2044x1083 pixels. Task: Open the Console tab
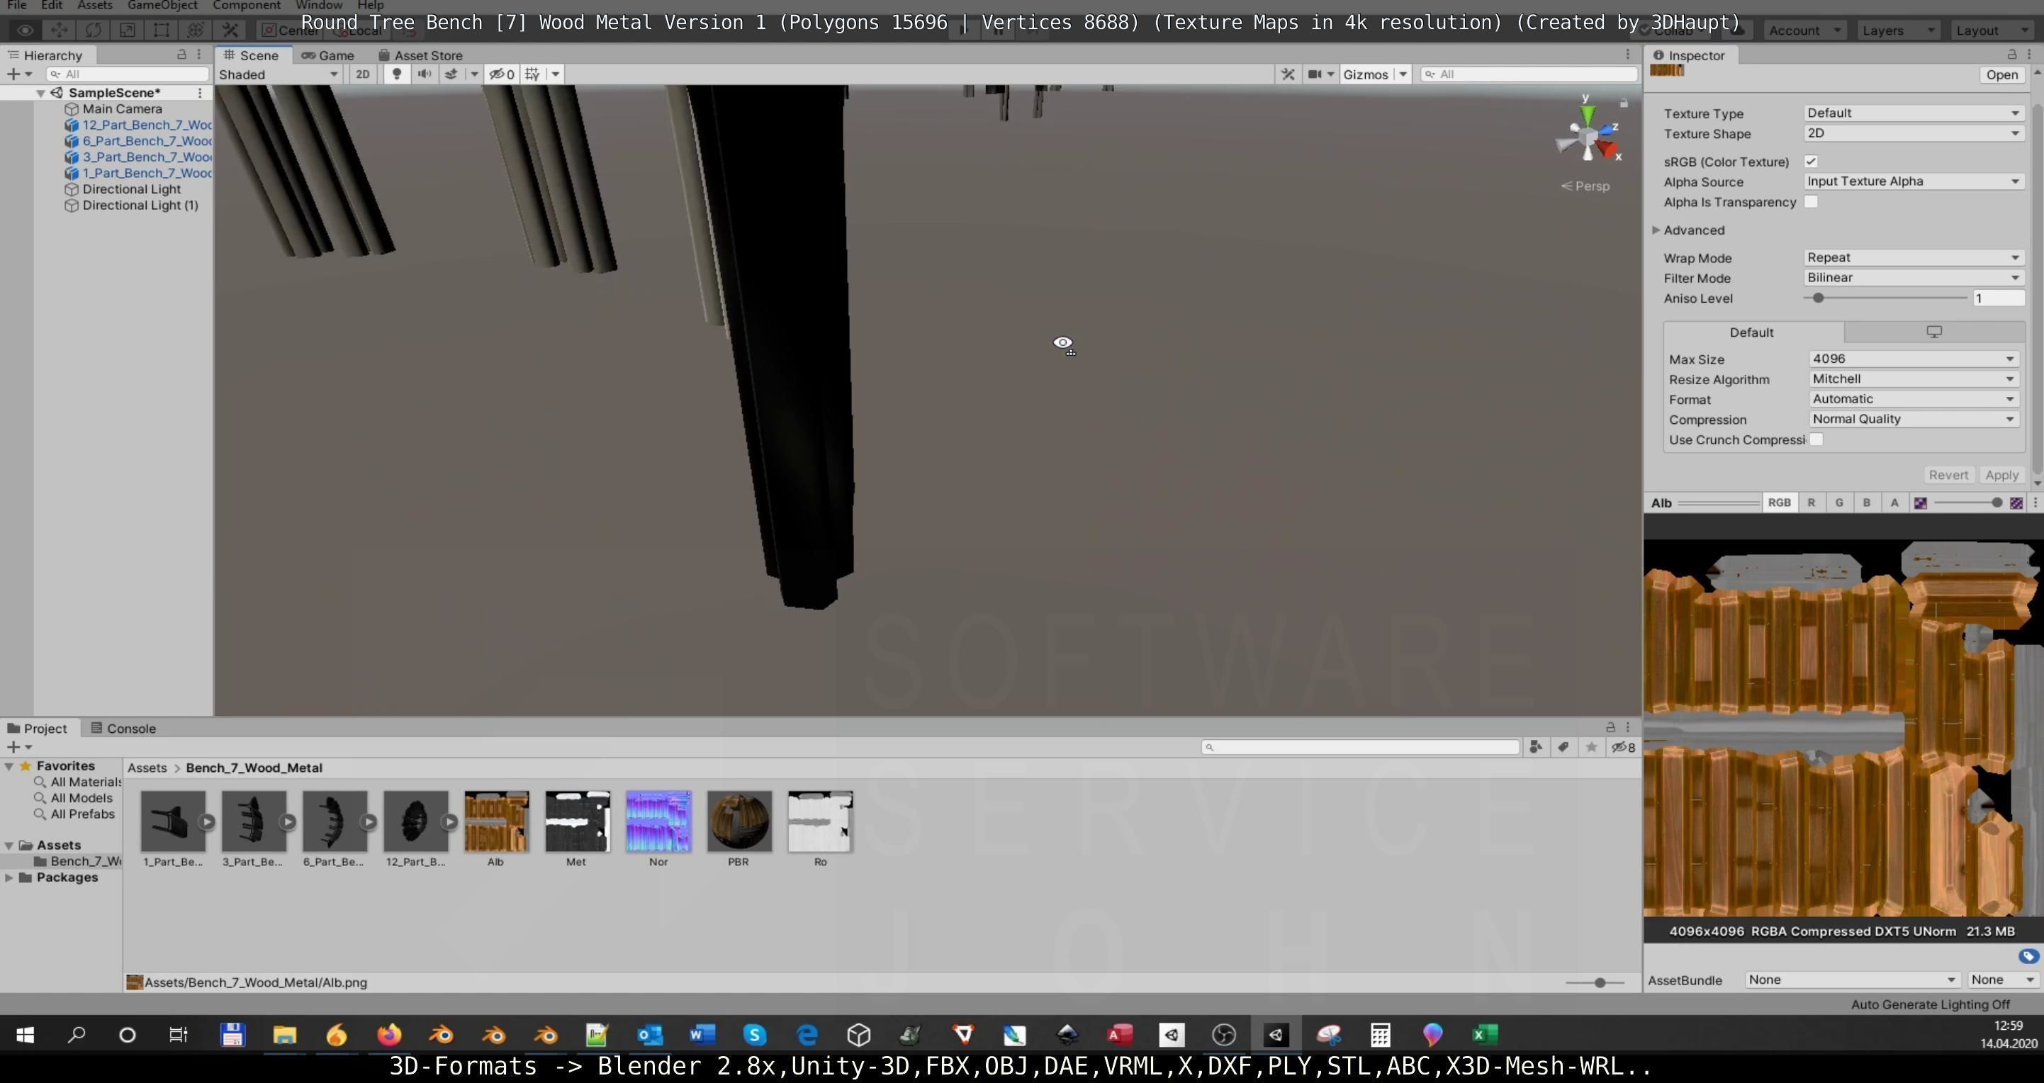[124, 729]
